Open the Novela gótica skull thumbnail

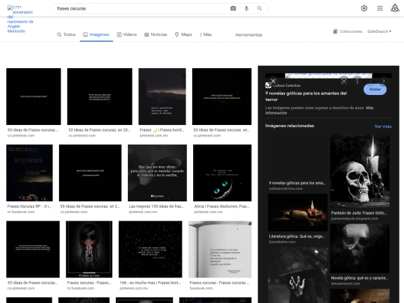point(360,248)
